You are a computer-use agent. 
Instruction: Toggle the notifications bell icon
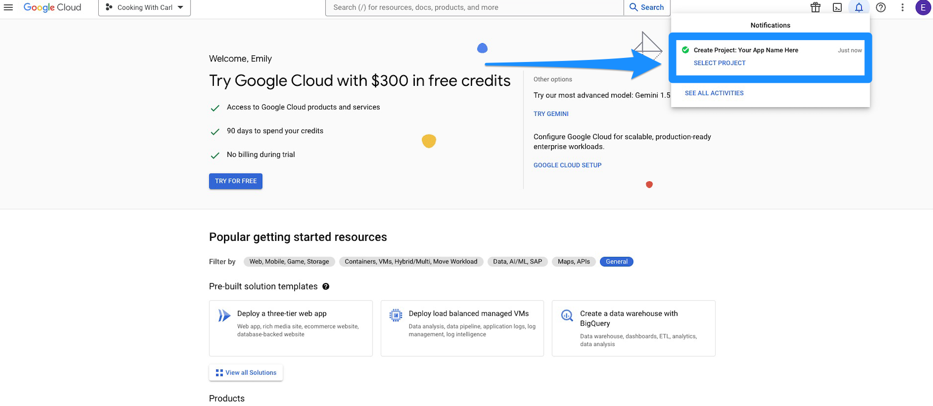tap(859, 8)
